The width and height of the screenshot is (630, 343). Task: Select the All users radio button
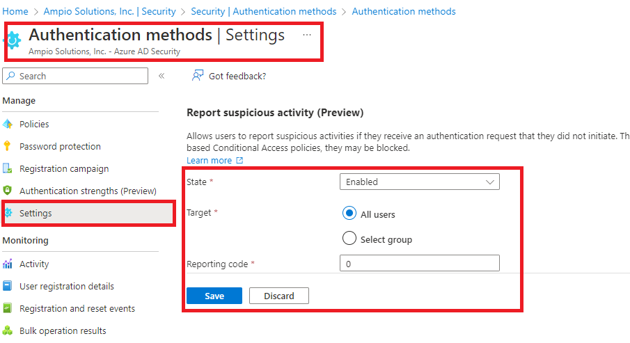(349, 214)
